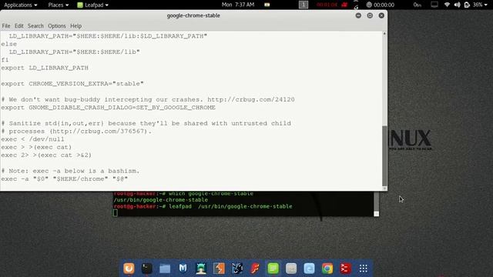Launch the terminal icon in the dock
Viewport: 493px width, 277px height.
click(147, 269)
